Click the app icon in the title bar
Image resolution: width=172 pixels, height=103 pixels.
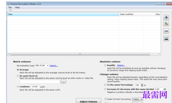coord(8,4)
